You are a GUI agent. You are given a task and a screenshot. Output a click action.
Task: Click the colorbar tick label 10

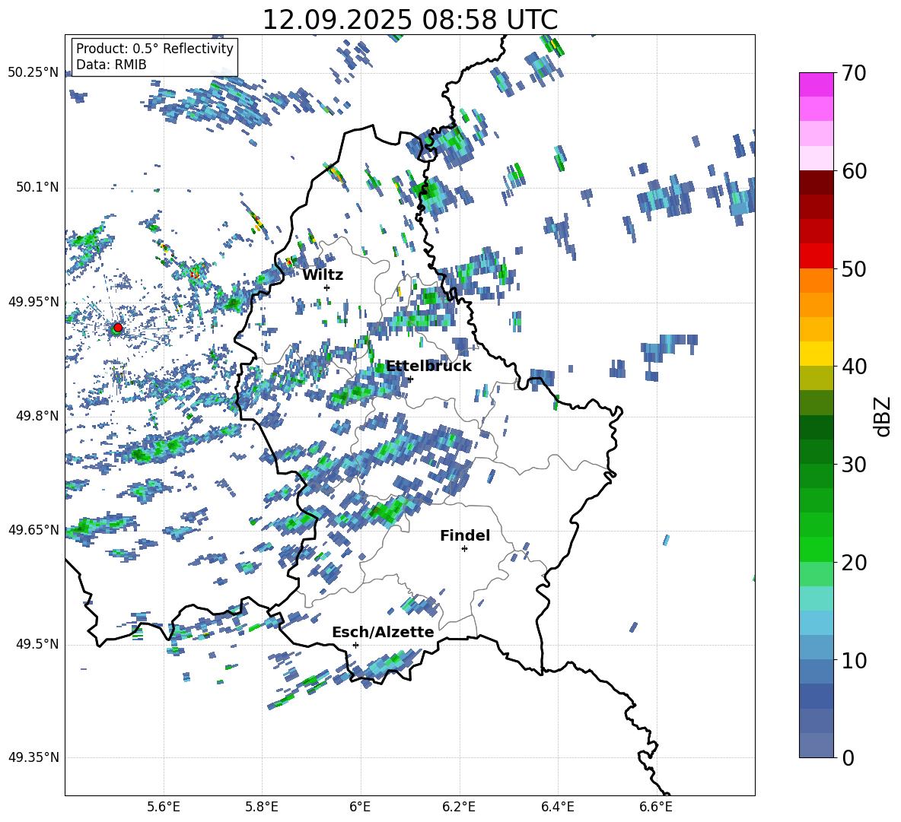click(854, 660)
